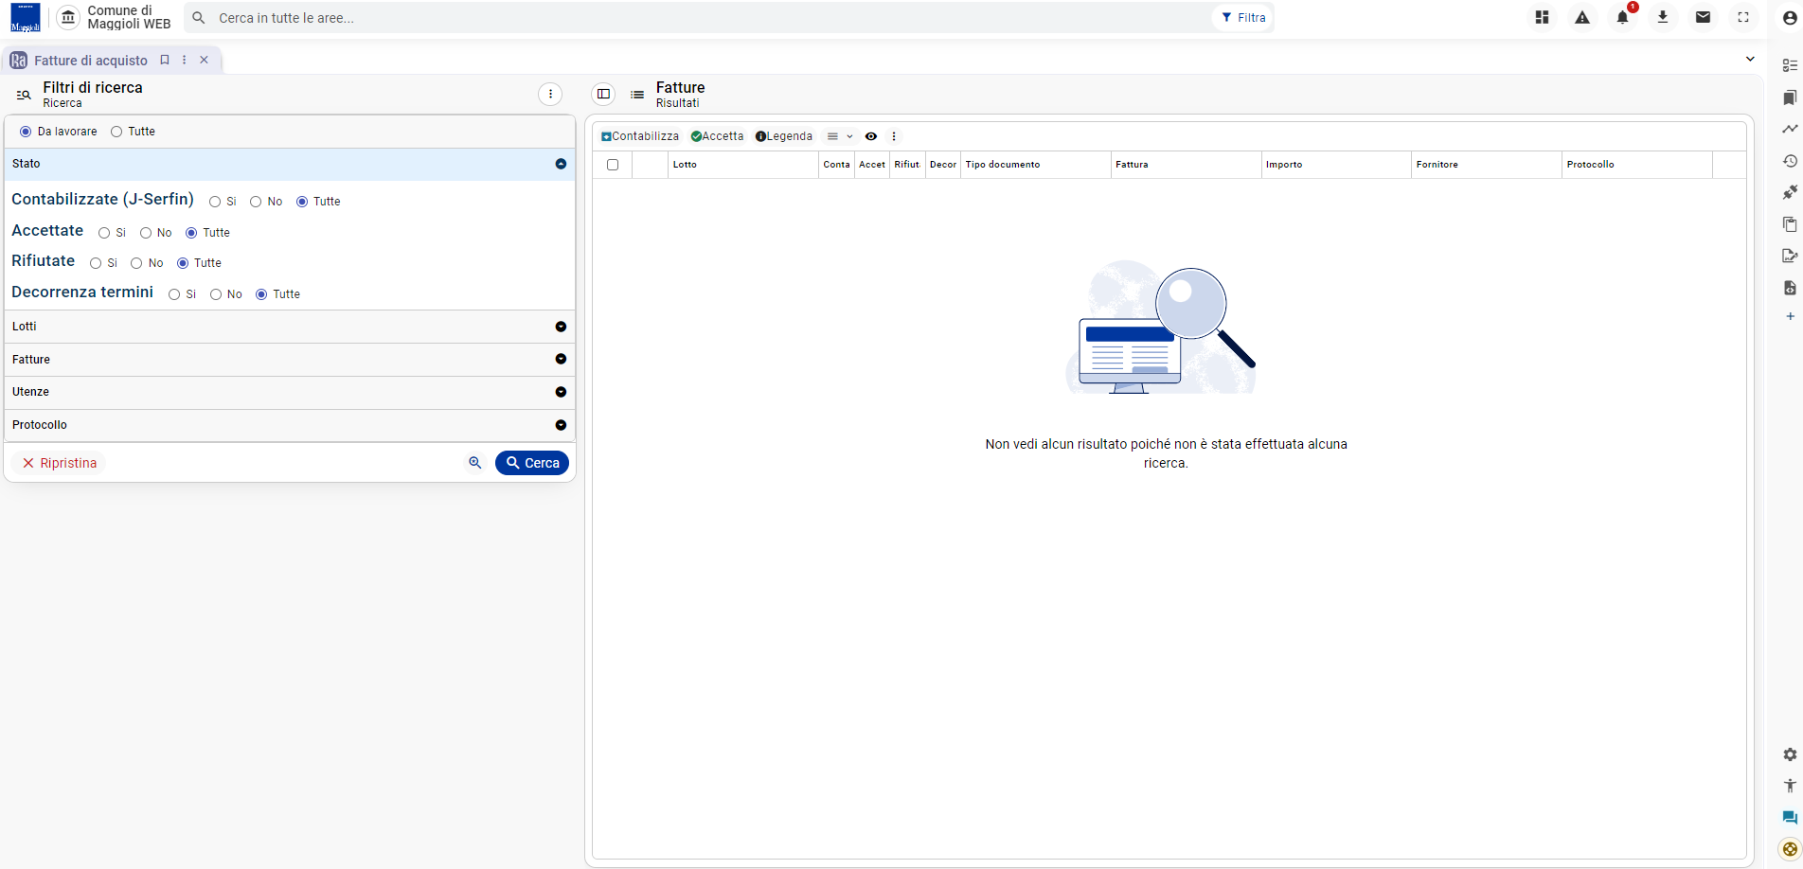The width and height of the screenshot is (1803, 869).
Task: Open results toolbar more options
Action: point(894,136)
